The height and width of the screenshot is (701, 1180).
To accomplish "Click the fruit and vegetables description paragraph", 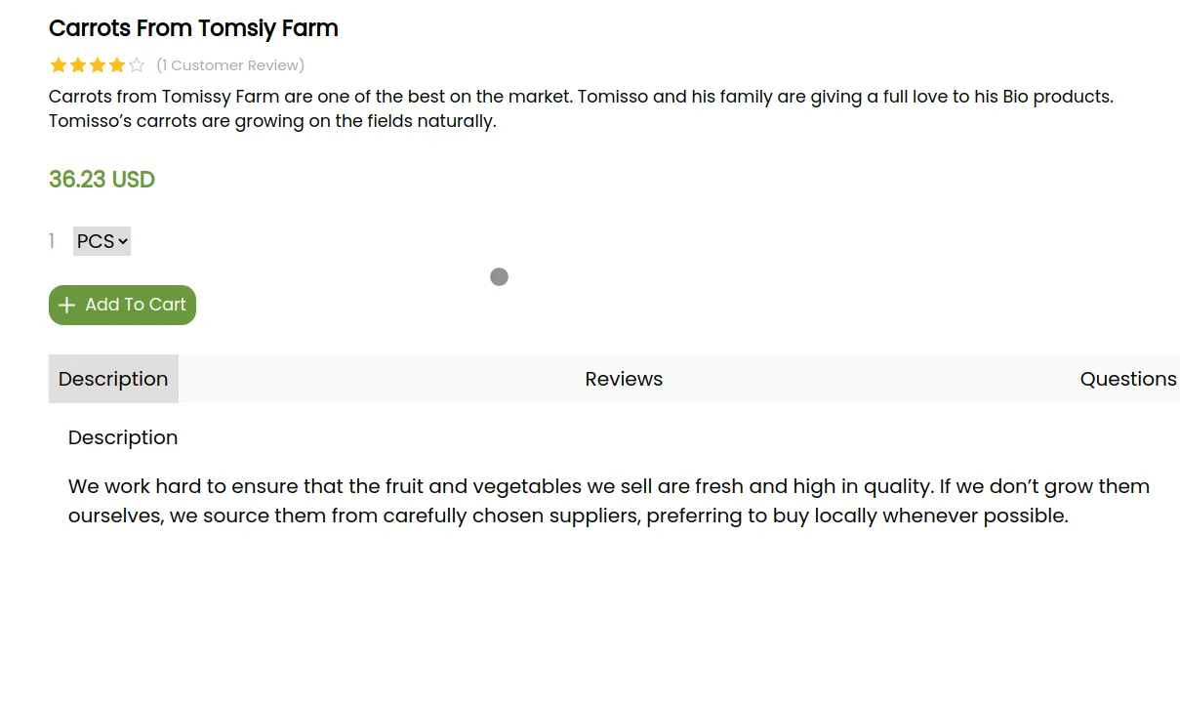I will coord(608,501).
